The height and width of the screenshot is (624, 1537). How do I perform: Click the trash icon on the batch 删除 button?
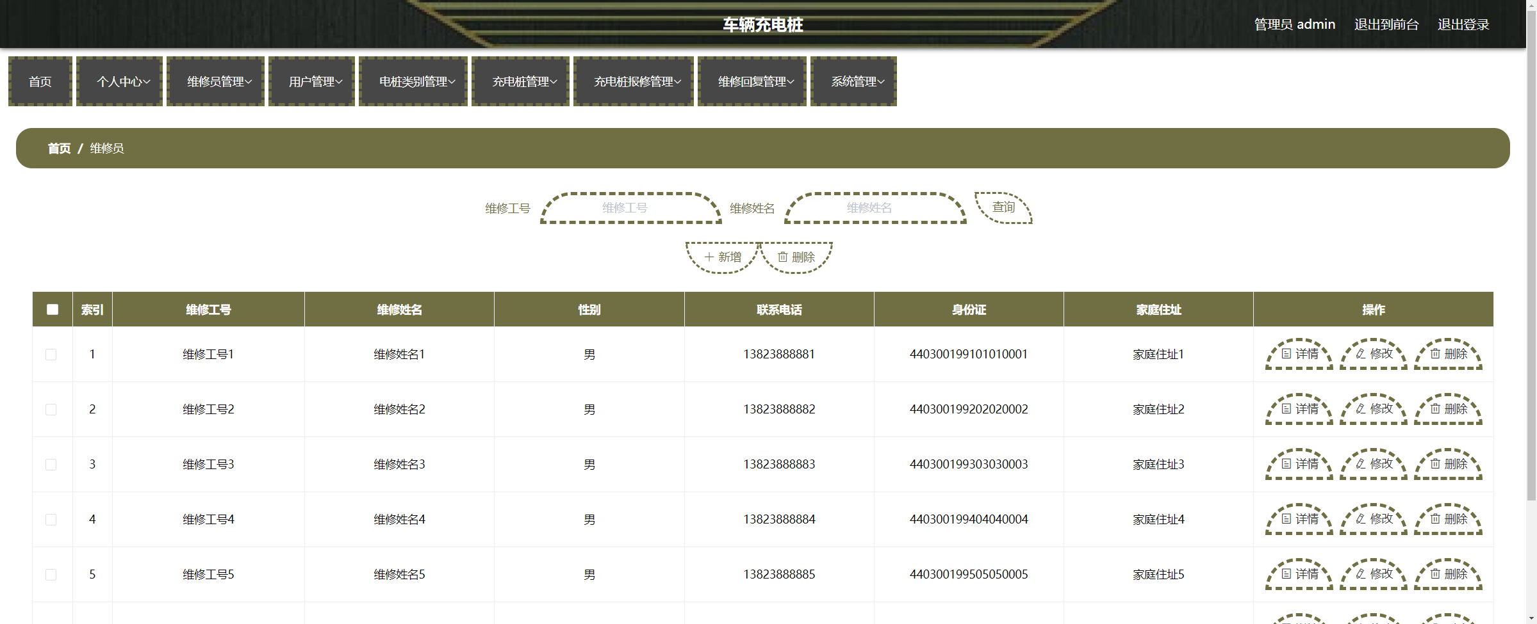coord(784,256)
